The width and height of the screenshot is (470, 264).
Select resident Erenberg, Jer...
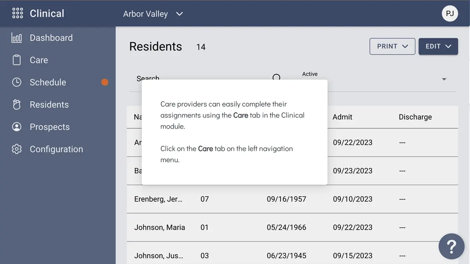(158, 199)
